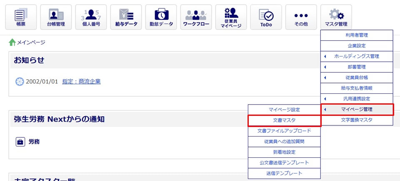Click the ワークフロー workflow icon
This screenshot has height=181, width=400.
click(x=196, y=17)
